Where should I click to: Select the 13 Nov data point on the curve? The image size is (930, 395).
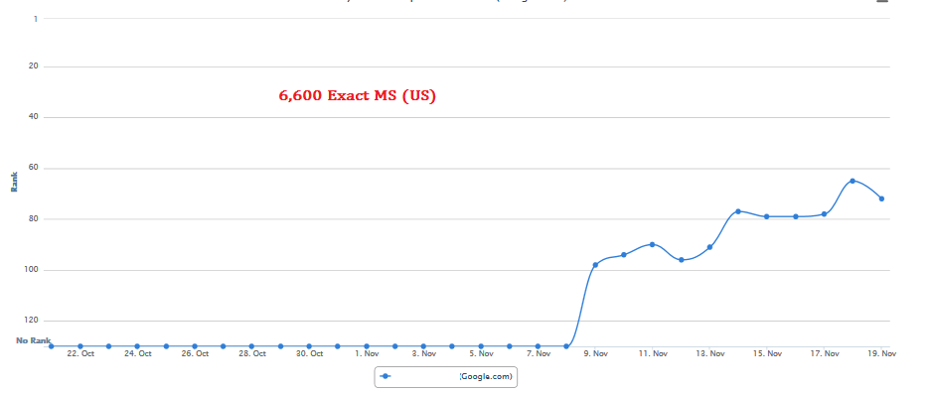point(709,247)
